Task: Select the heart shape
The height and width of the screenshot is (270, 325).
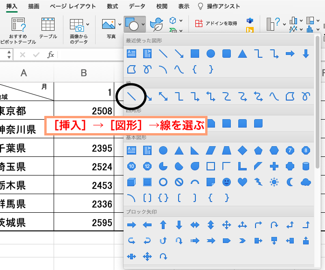Action: click(242, 182)
